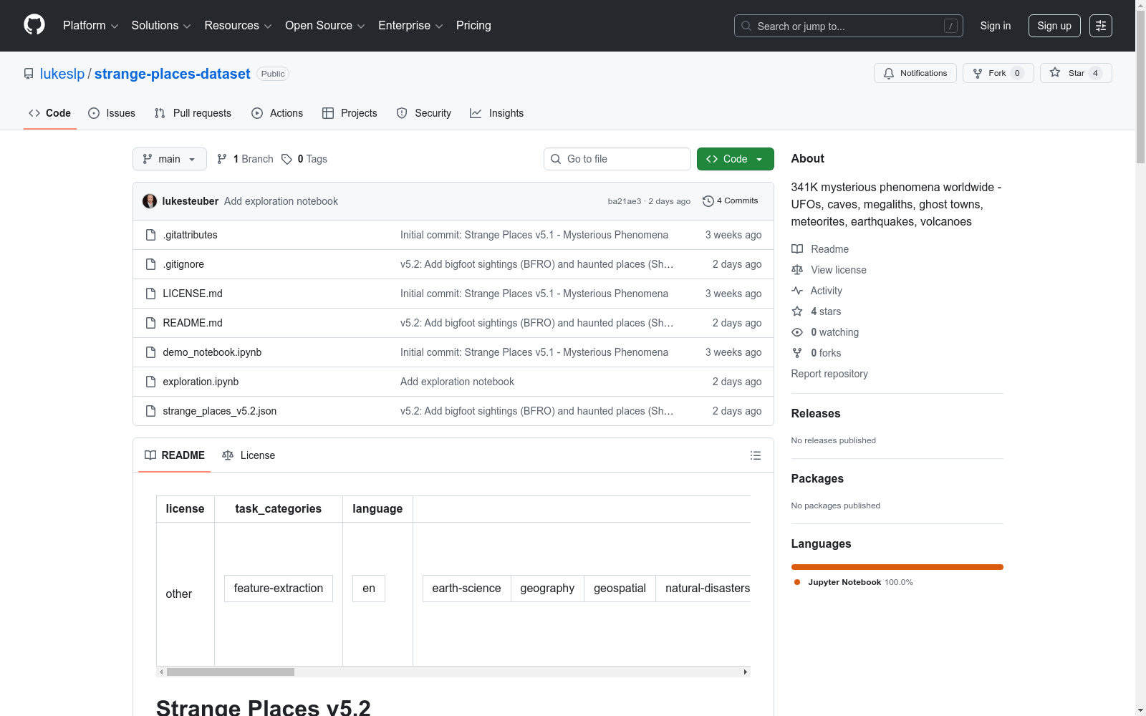
Task: Open the ba21ae3 commit hash link
Action: coord(625,201)
